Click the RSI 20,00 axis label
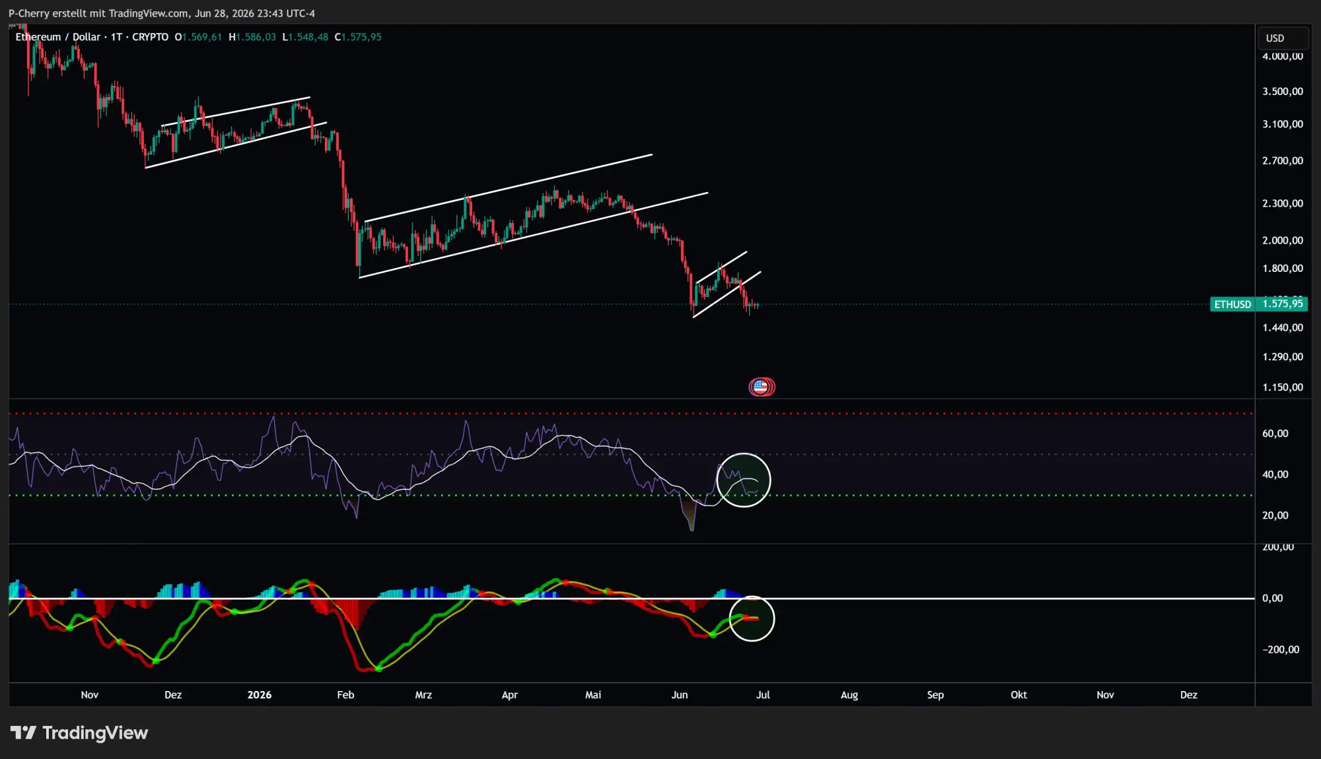The width and height of the screenshot is (1321, 759). click(x=1275, y=515)
